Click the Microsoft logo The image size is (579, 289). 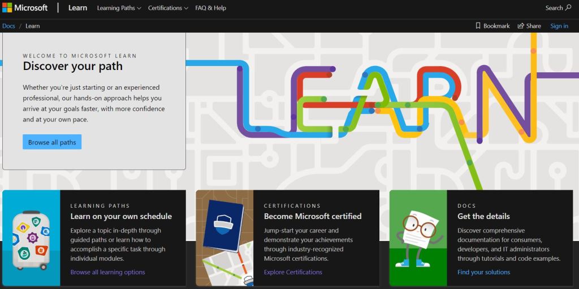(25, 8)
